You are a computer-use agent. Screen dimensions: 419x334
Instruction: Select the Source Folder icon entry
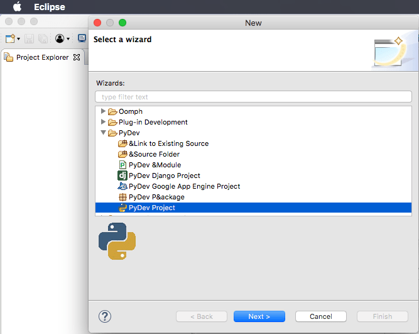click(x=122, y=154)
